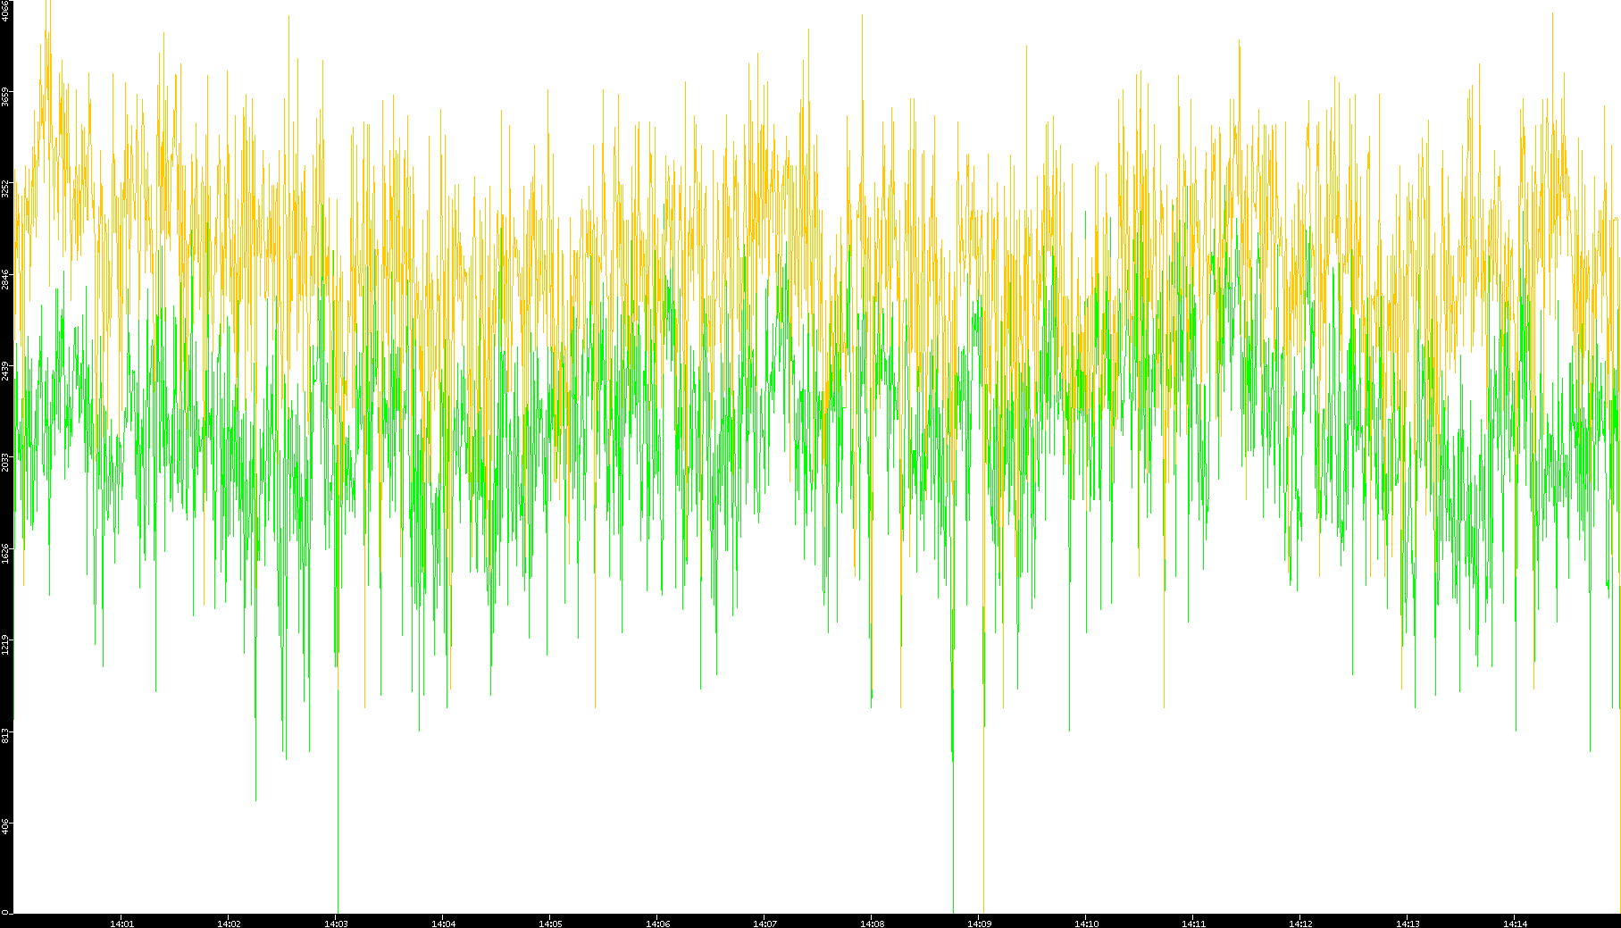
Task: Click the 2439 value axis label
Action: 5,370
